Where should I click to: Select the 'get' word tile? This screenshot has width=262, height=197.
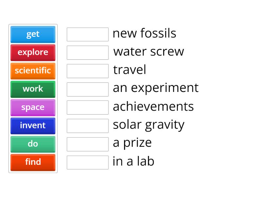tap(33, 34)
